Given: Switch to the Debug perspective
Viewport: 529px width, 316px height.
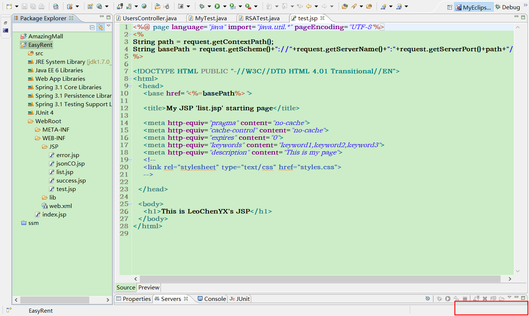Looking at the screenshot, I should [508, 7].
